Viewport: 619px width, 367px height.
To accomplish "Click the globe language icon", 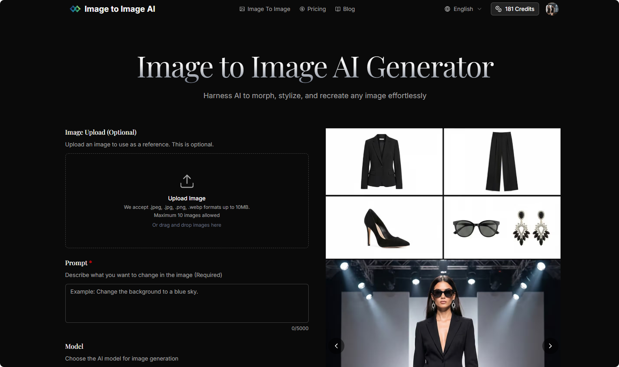I will tap(448, 9).
